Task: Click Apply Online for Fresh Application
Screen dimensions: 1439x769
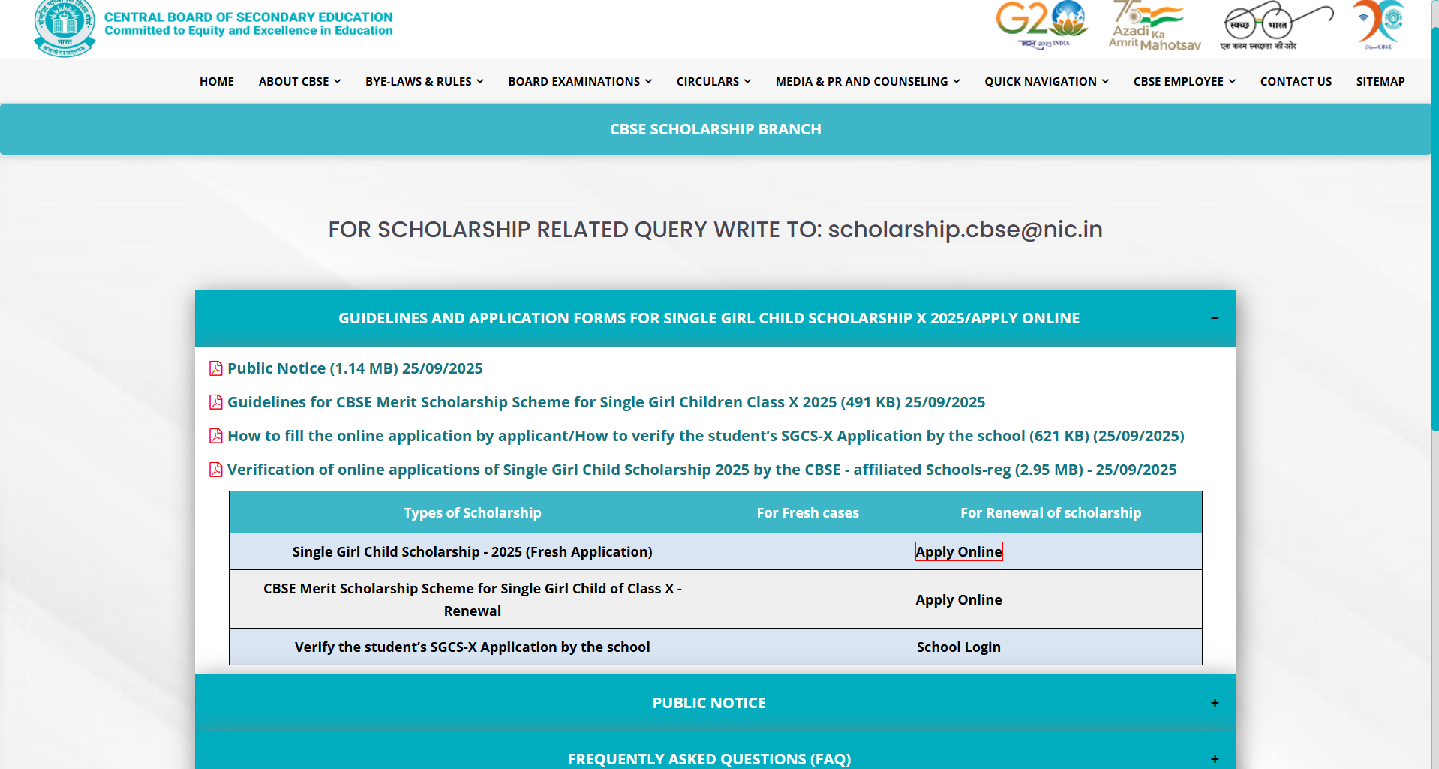Action: click(958, 551)
